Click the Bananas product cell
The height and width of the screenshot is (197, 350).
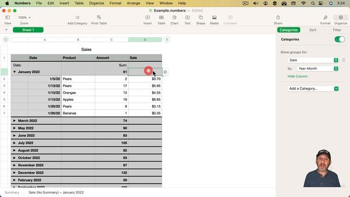(78, 113)
